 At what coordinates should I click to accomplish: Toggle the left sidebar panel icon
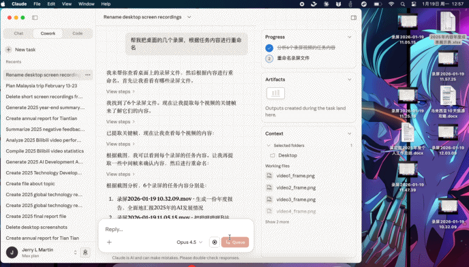pos(34,18)
